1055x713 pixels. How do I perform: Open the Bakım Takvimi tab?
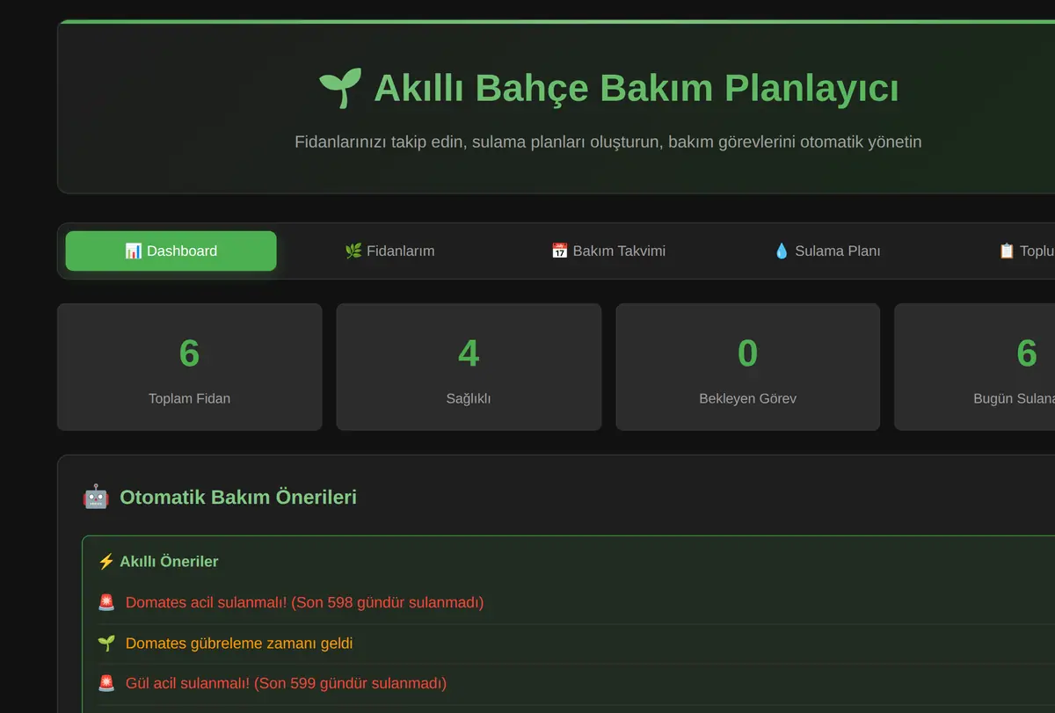pos(608,251)
